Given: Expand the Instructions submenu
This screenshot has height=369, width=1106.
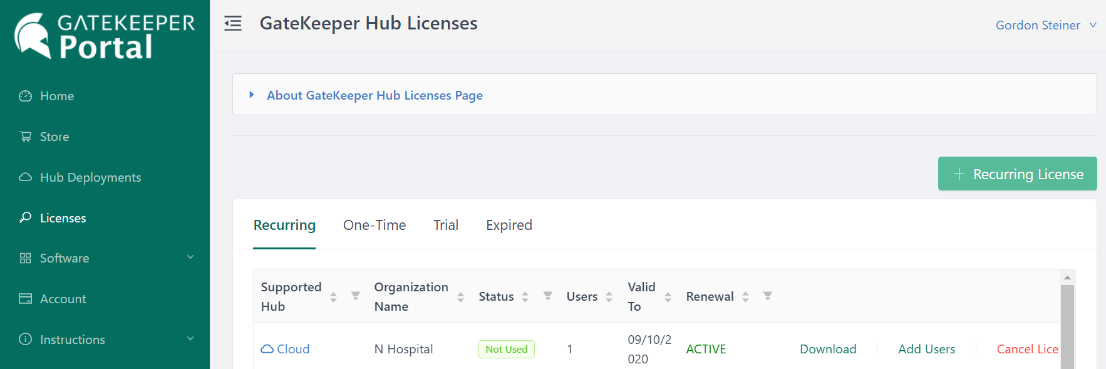Looking at the screenshot, I should (190, 339).
